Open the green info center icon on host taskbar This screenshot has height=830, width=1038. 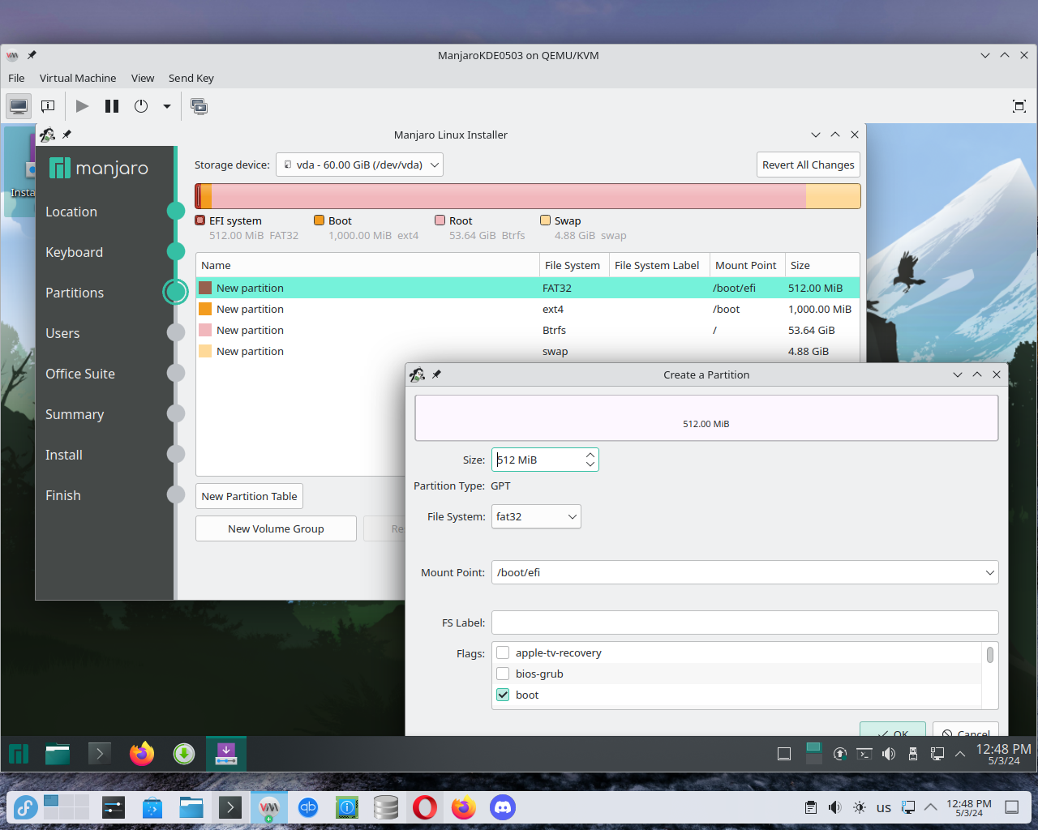(347, 807)
